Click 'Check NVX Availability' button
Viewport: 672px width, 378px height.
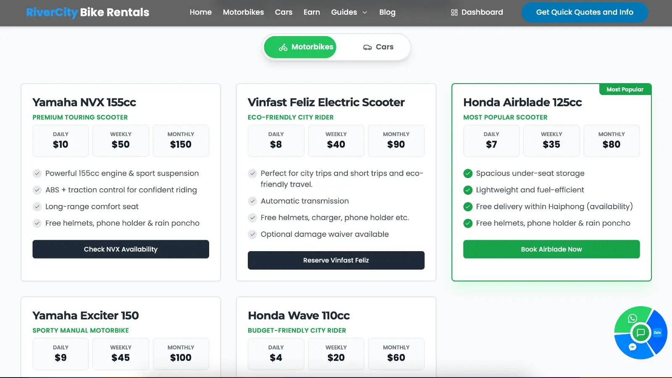[x=121, y=249]
